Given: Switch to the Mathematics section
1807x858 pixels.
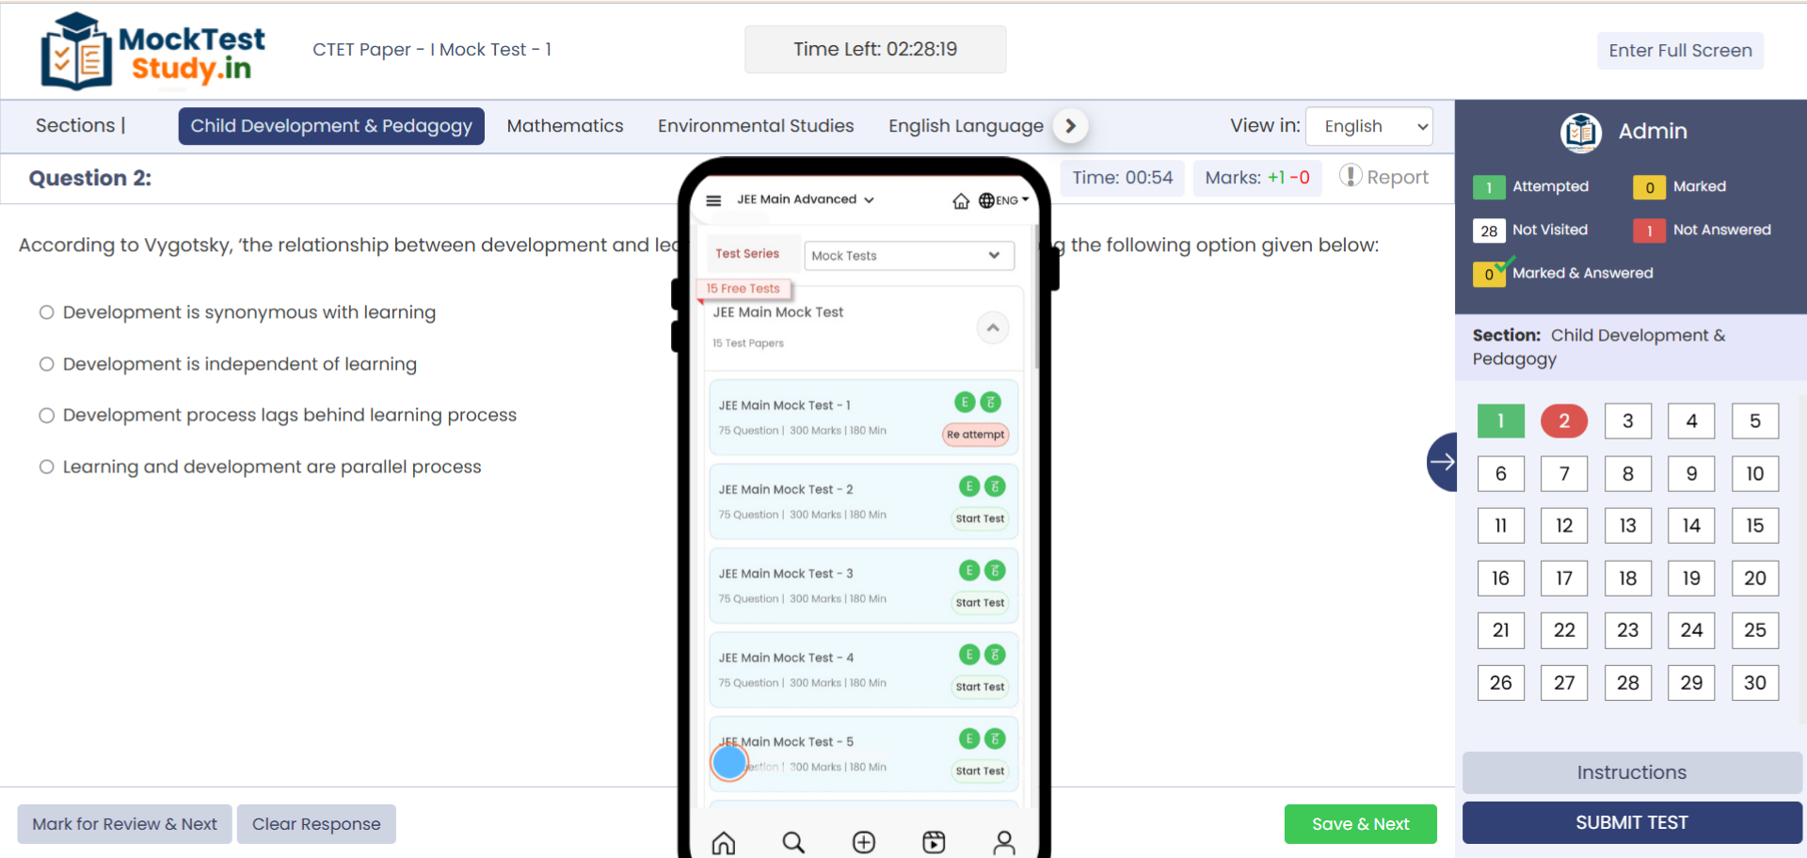Looking at the screenshot, I should point(565,126).
